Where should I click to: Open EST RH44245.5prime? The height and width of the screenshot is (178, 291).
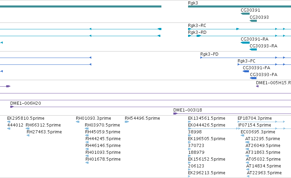(x=87, y=142)
